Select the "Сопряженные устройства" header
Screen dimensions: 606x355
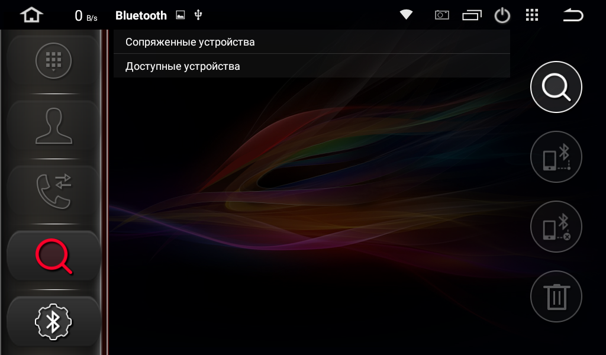(x=312, y=42)
